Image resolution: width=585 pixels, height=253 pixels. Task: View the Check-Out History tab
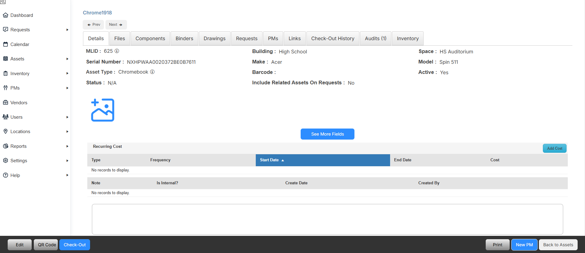click(333, 38)
